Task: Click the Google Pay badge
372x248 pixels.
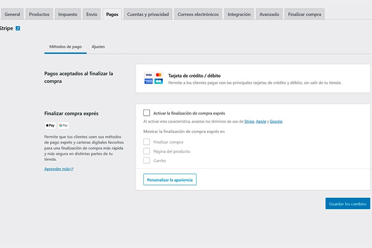Action: 63,125
